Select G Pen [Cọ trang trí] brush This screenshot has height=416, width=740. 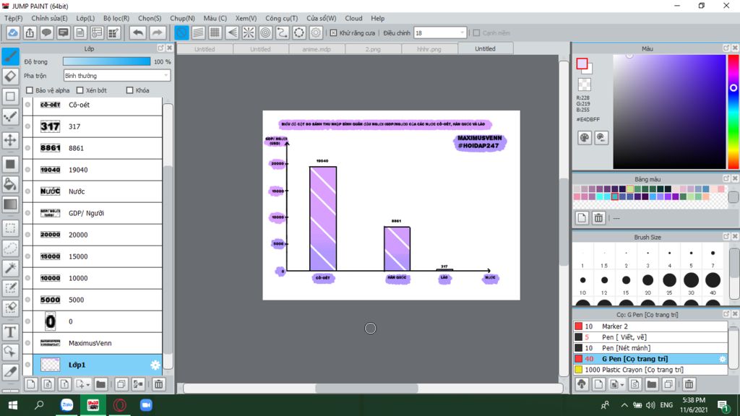[650, 359]
